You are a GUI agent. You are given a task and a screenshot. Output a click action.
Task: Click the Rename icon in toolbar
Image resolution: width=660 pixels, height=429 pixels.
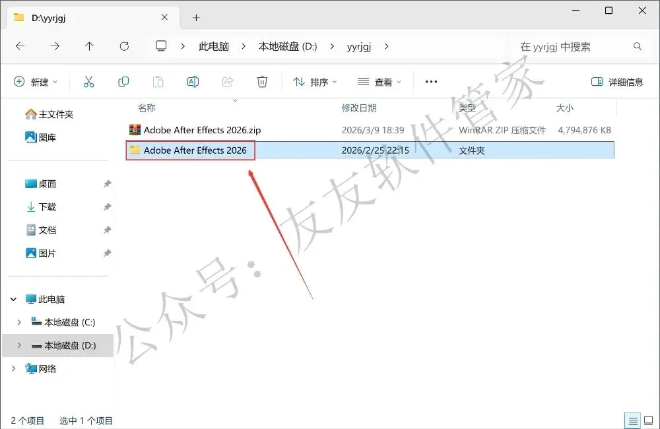193,82
